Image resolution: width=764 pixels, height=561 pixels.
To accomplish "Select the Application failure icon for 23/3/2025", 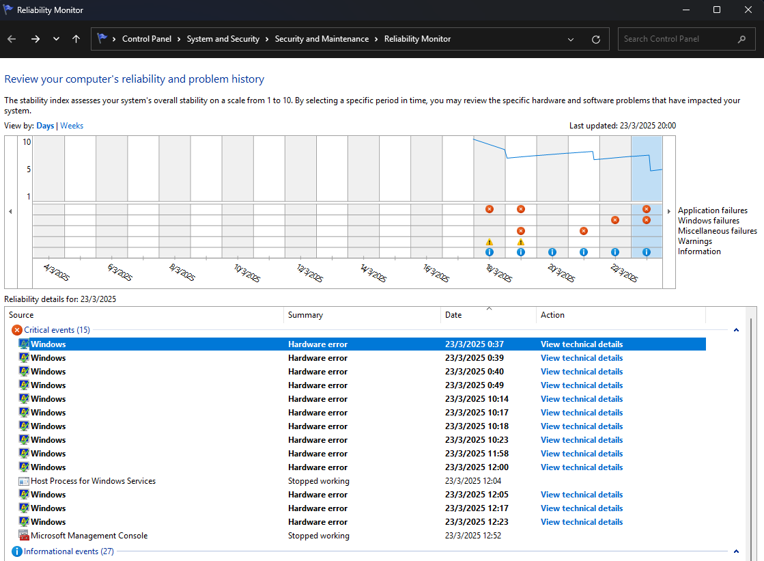I will click(647, 209).
